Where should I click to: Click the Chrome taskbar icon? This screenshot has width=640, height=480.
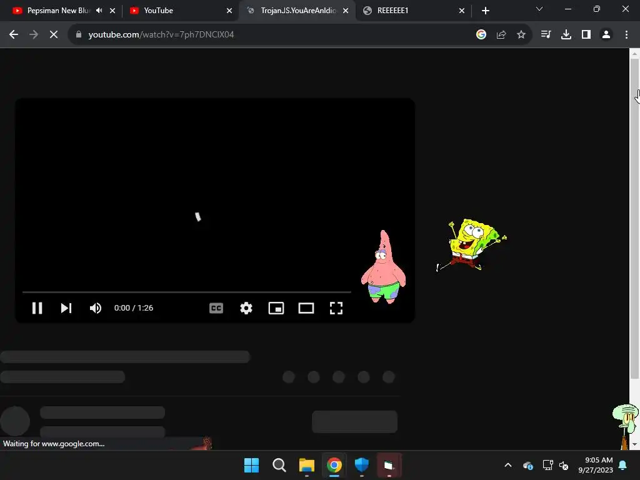[x=334, y=465]
